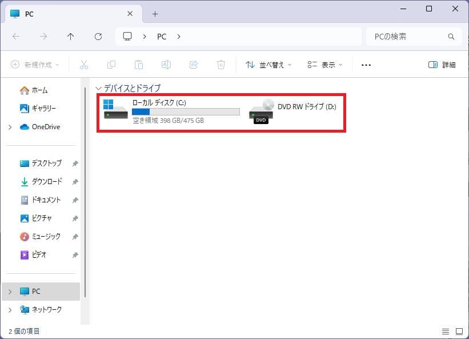Click inside the PCの検索 search field
This screenshot has height=339, width=469.
(x=410, y=36)
